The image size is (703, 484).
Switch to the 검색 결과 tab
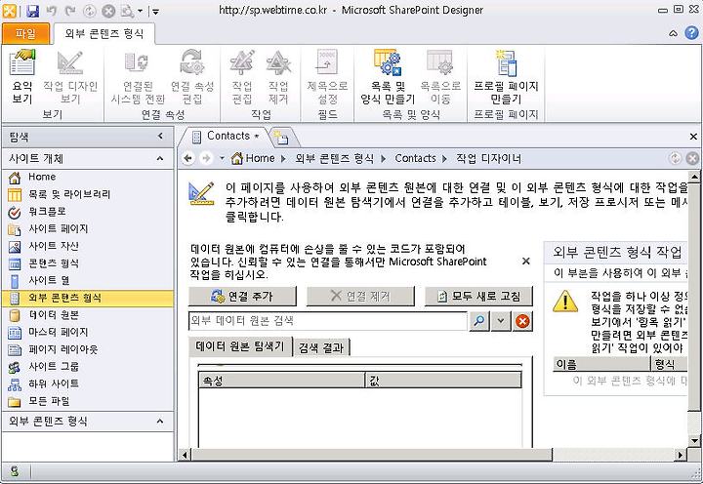point(321,347)
